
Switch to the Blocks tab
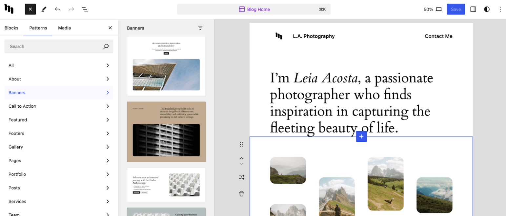11,28
